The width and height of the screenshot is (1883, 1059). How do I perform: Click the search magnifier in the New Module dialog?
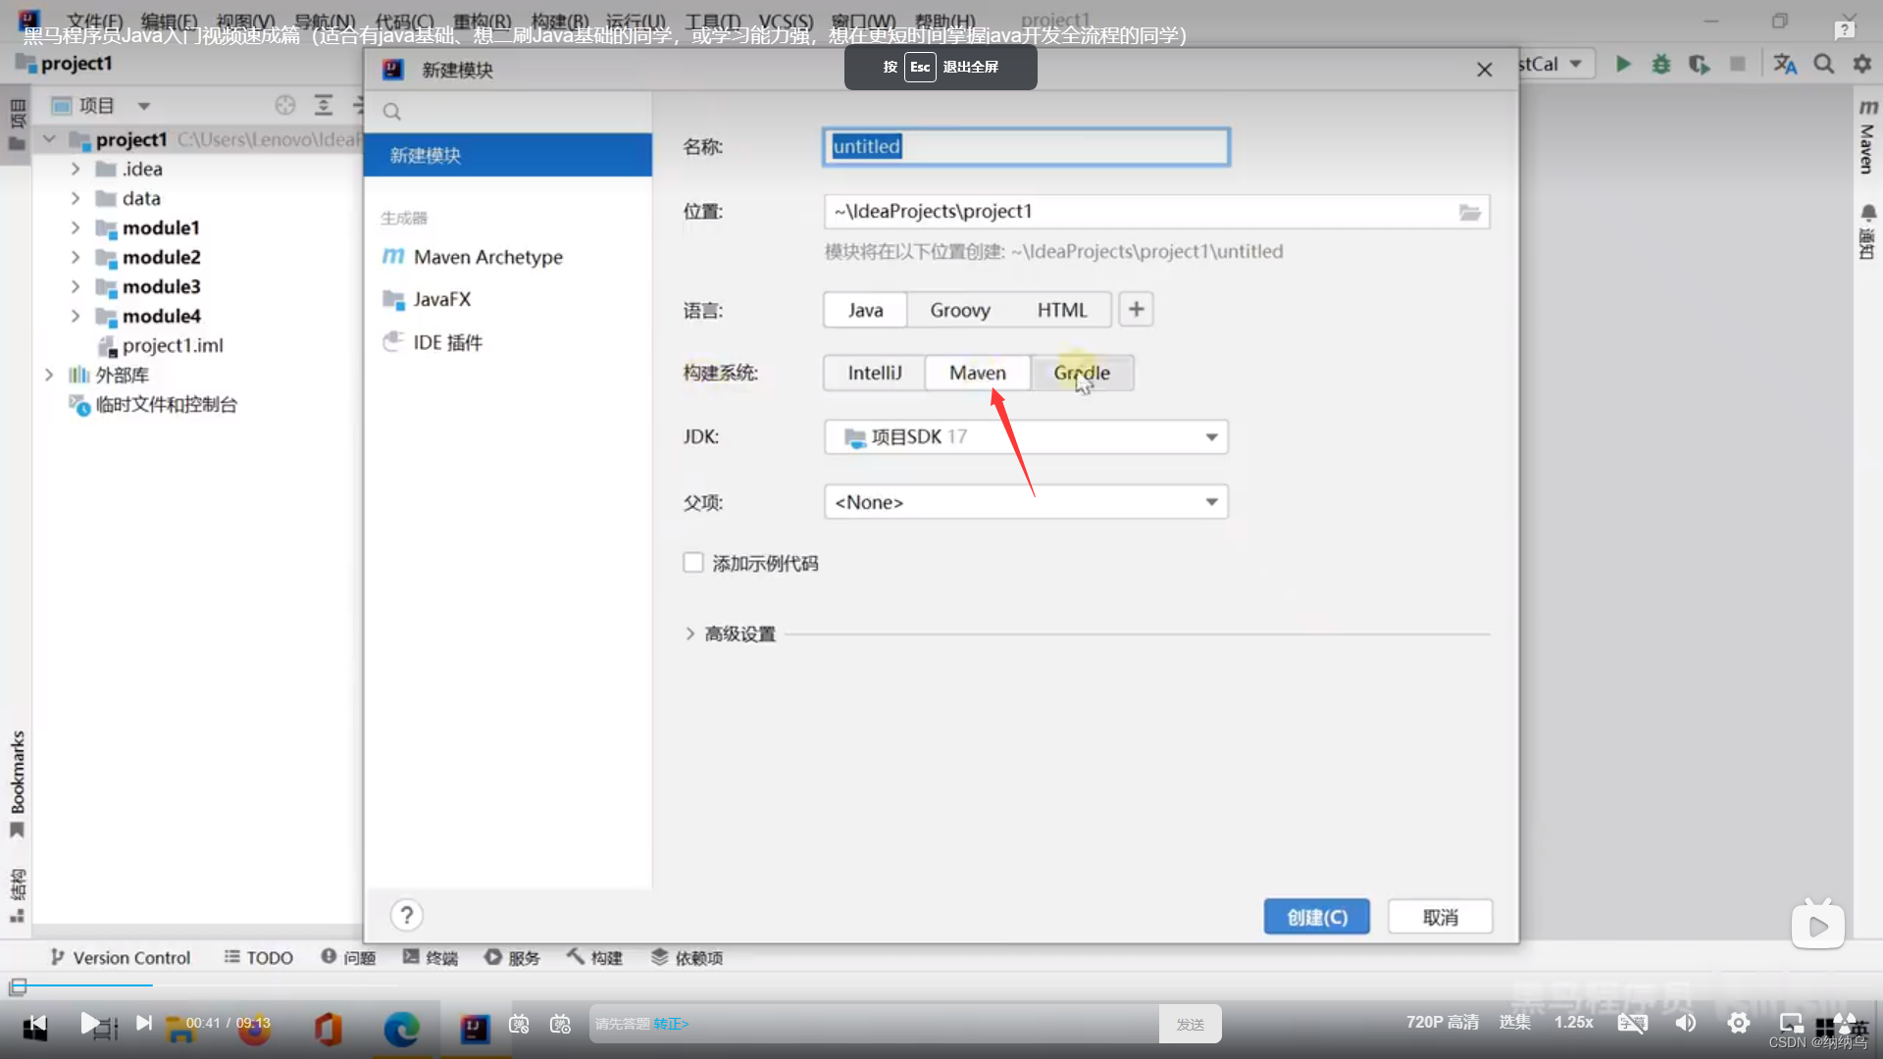coord(392,112)
